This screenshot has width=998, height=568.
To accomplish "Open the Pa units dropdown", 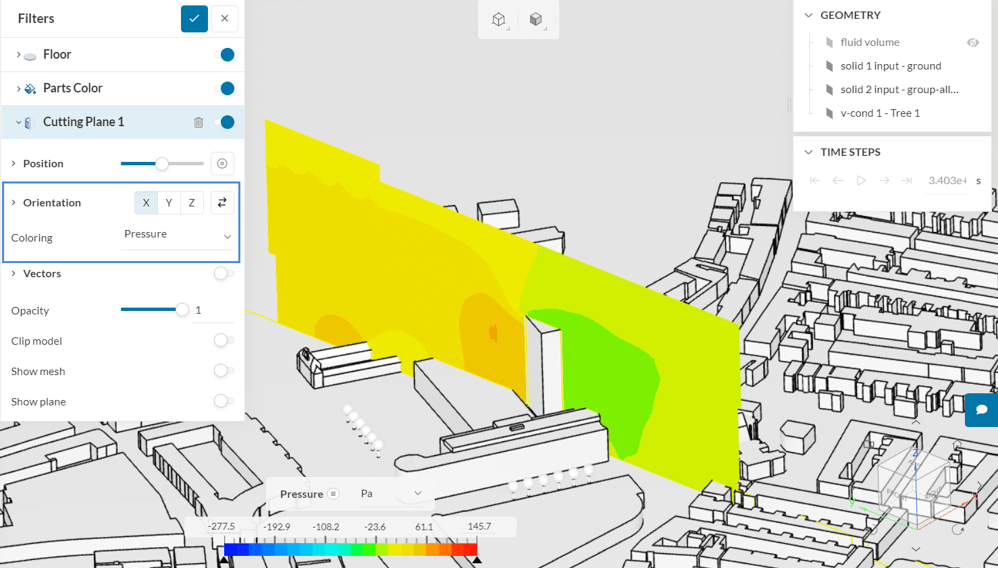I will coord(390,494).
